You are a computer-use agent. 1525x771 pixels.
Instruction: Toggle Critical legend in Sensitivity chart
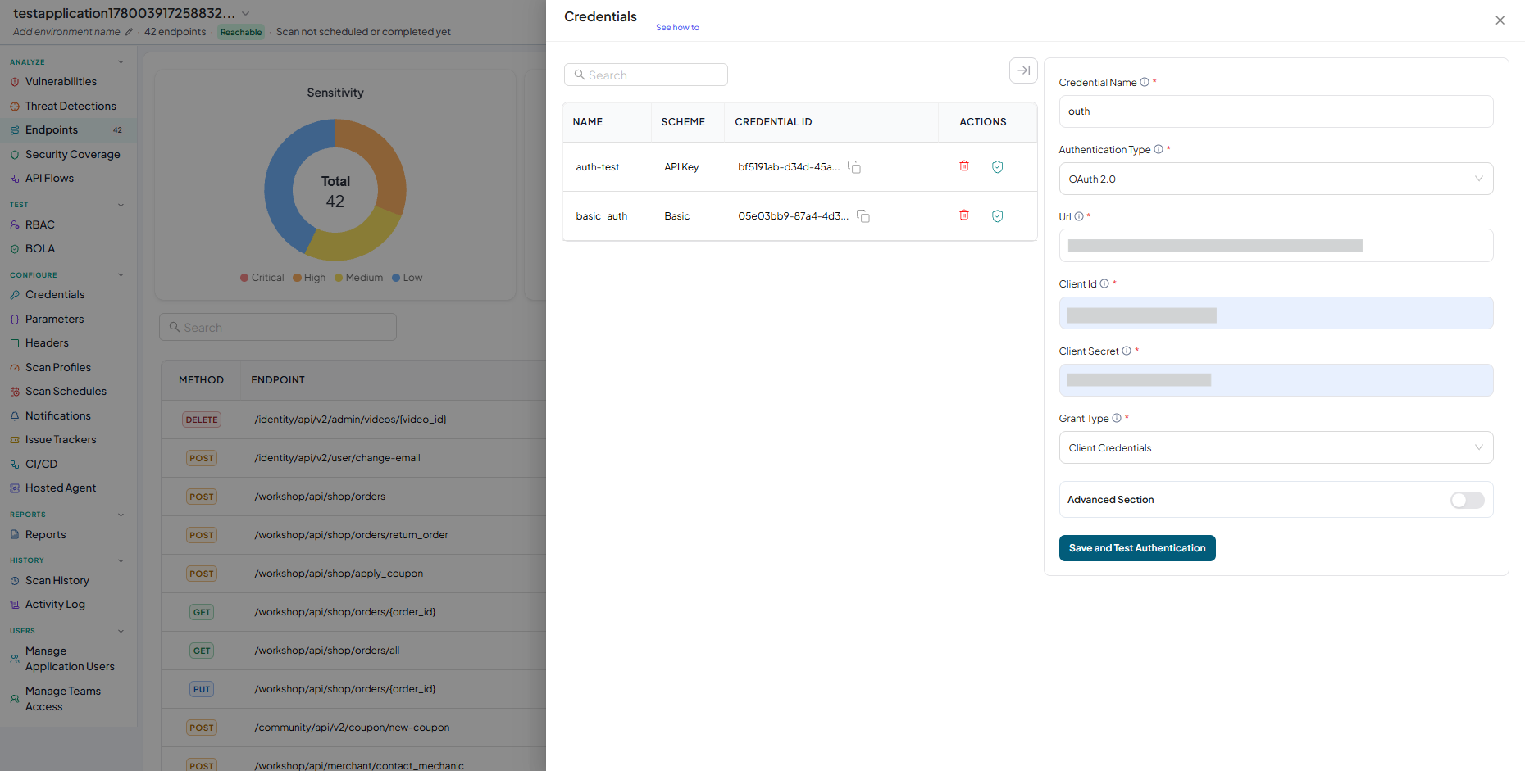[x=262, y=278]
